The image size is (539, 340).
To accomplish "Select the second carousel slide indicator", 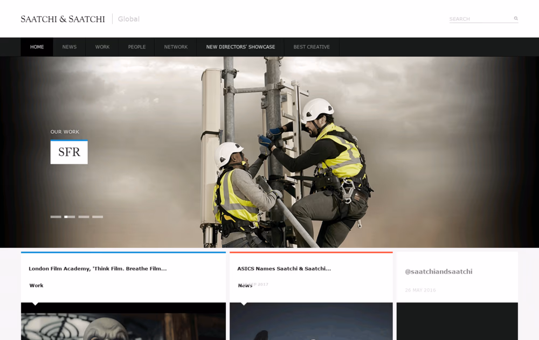I will pos(70,217).
